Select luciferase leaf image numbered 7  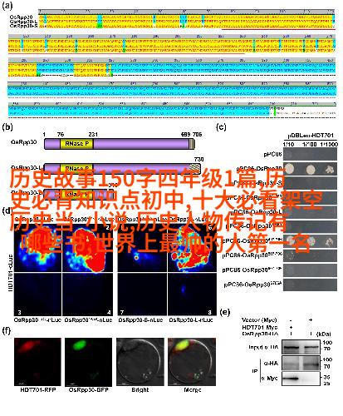[x=142, y=295]
